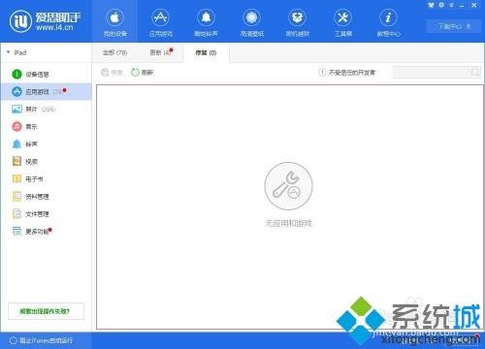
Task: Click the search magnifier icon
Action: (475, 73)
